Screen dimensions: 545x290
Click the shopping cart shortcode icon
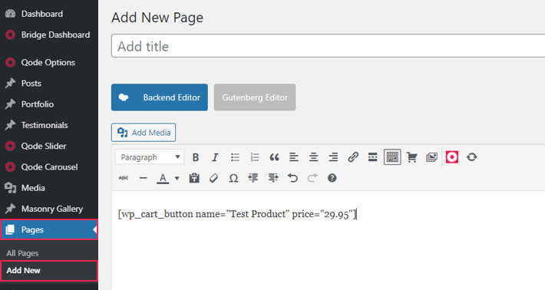412,157
